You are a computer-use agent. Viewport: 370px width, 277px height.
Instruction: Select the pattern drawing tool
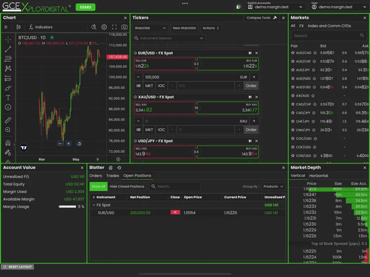coord(8,68)
